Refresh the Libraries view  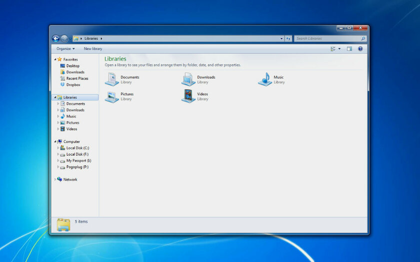tap(288, 38)
